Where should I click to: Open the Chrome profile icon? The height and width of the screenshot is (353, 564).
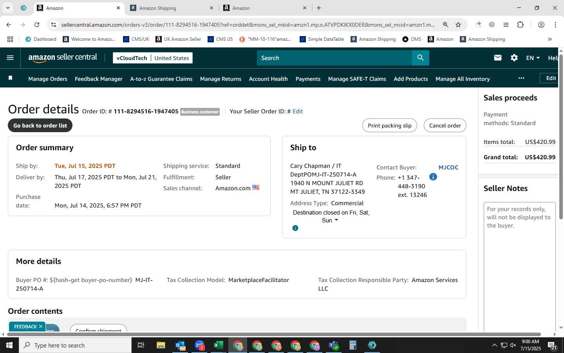(541, 25)
